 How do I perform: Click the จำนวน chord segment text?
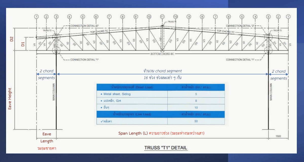[x=162, y=71]
